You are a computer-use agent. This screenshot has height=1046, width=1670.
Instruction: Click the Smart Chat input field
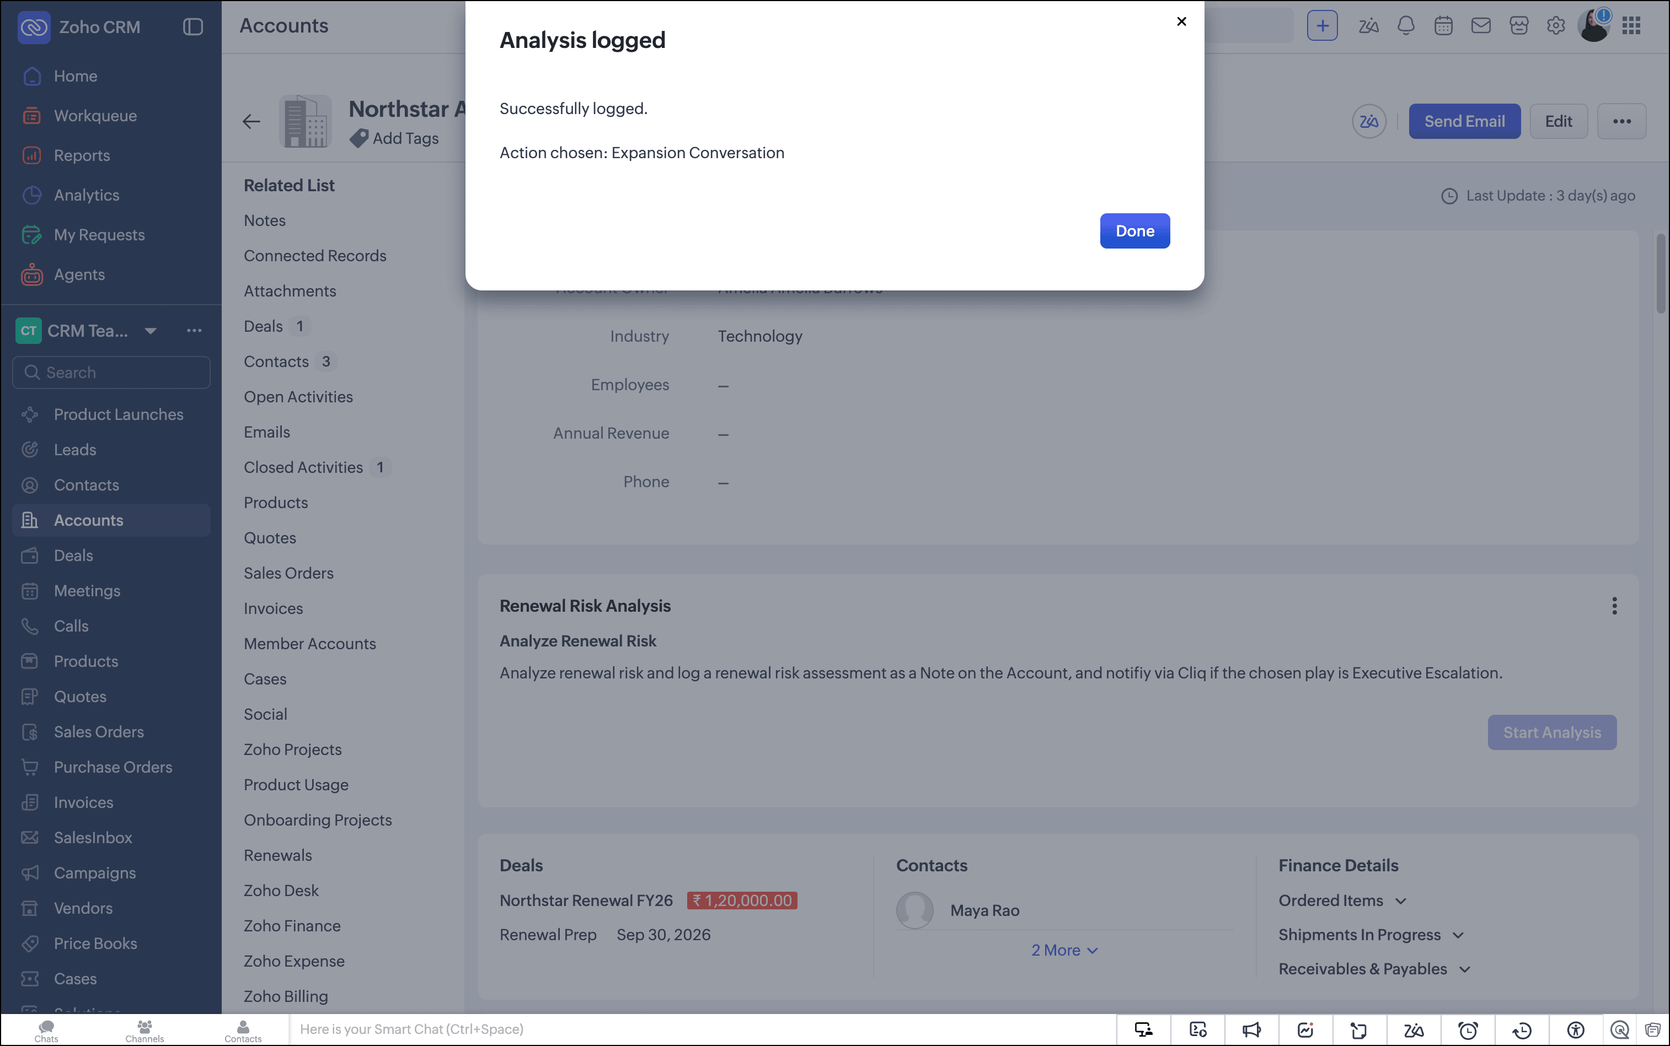point(702,1029)
